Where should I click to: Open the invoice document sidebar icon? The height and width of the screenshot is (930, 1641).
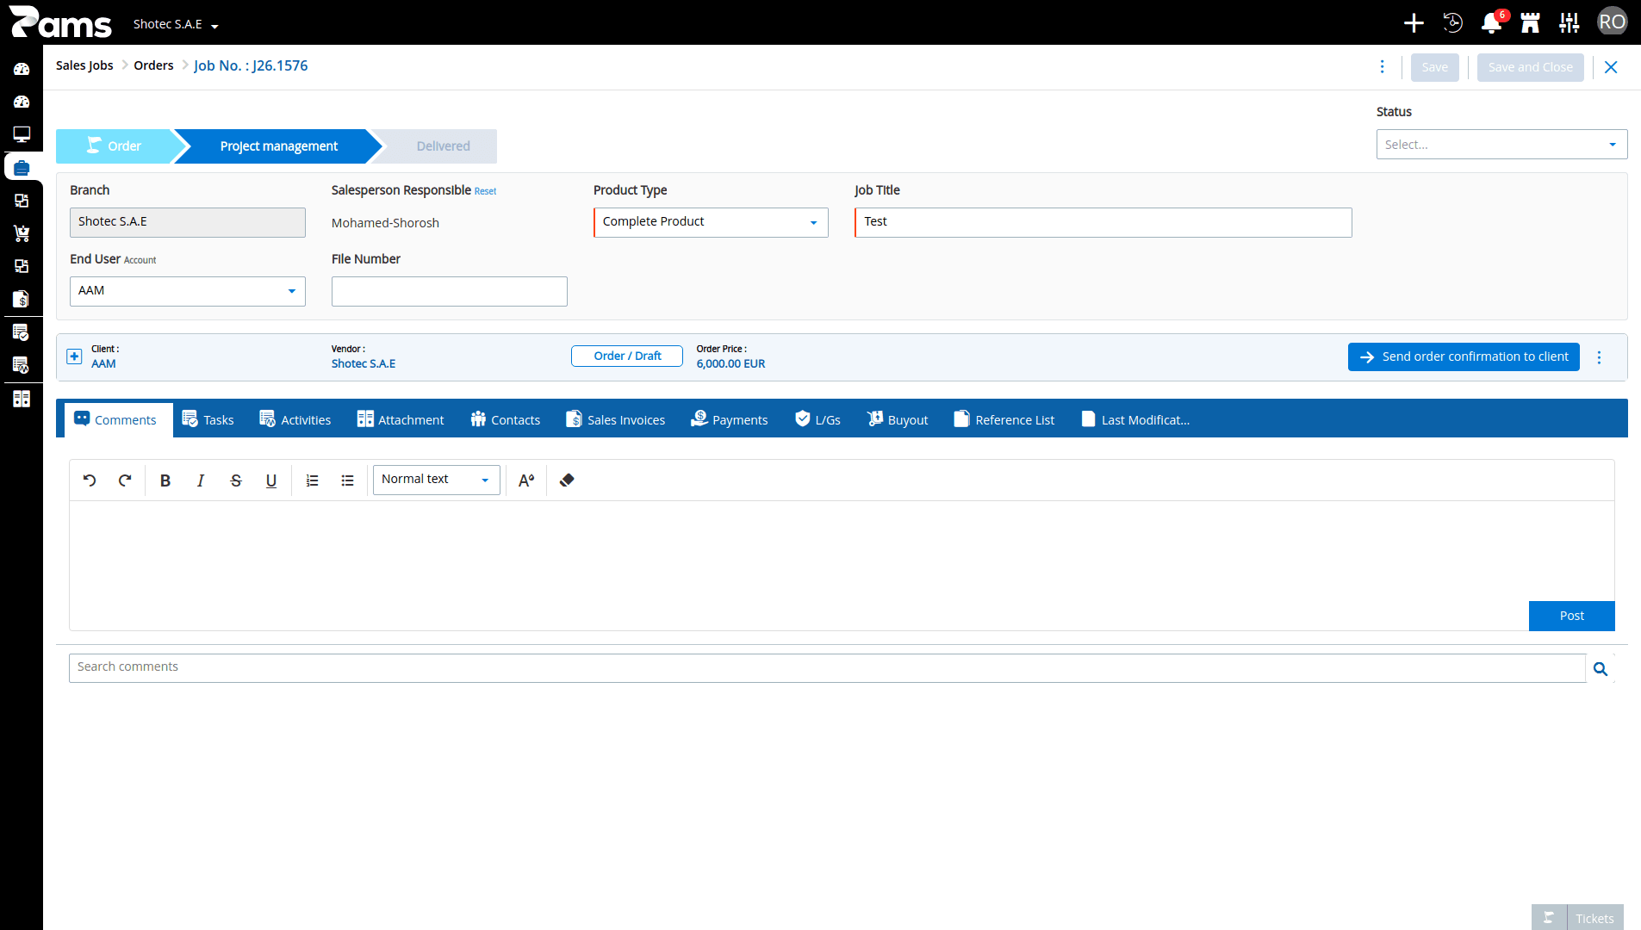(x=22, y=299)
